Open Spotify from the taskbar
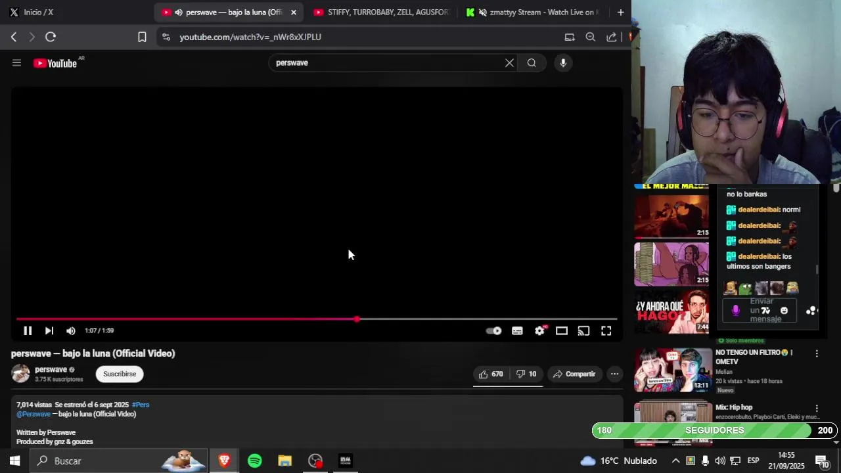Screen dimensions: 841x473 coord(254,461)
